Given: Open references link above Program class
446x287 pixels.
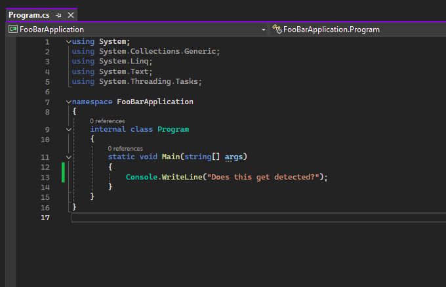Looking at the screenshot, I should (107, 121).
